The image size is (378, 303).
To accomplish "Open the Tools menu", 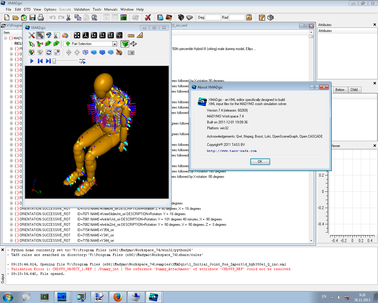I will [97, 9].
